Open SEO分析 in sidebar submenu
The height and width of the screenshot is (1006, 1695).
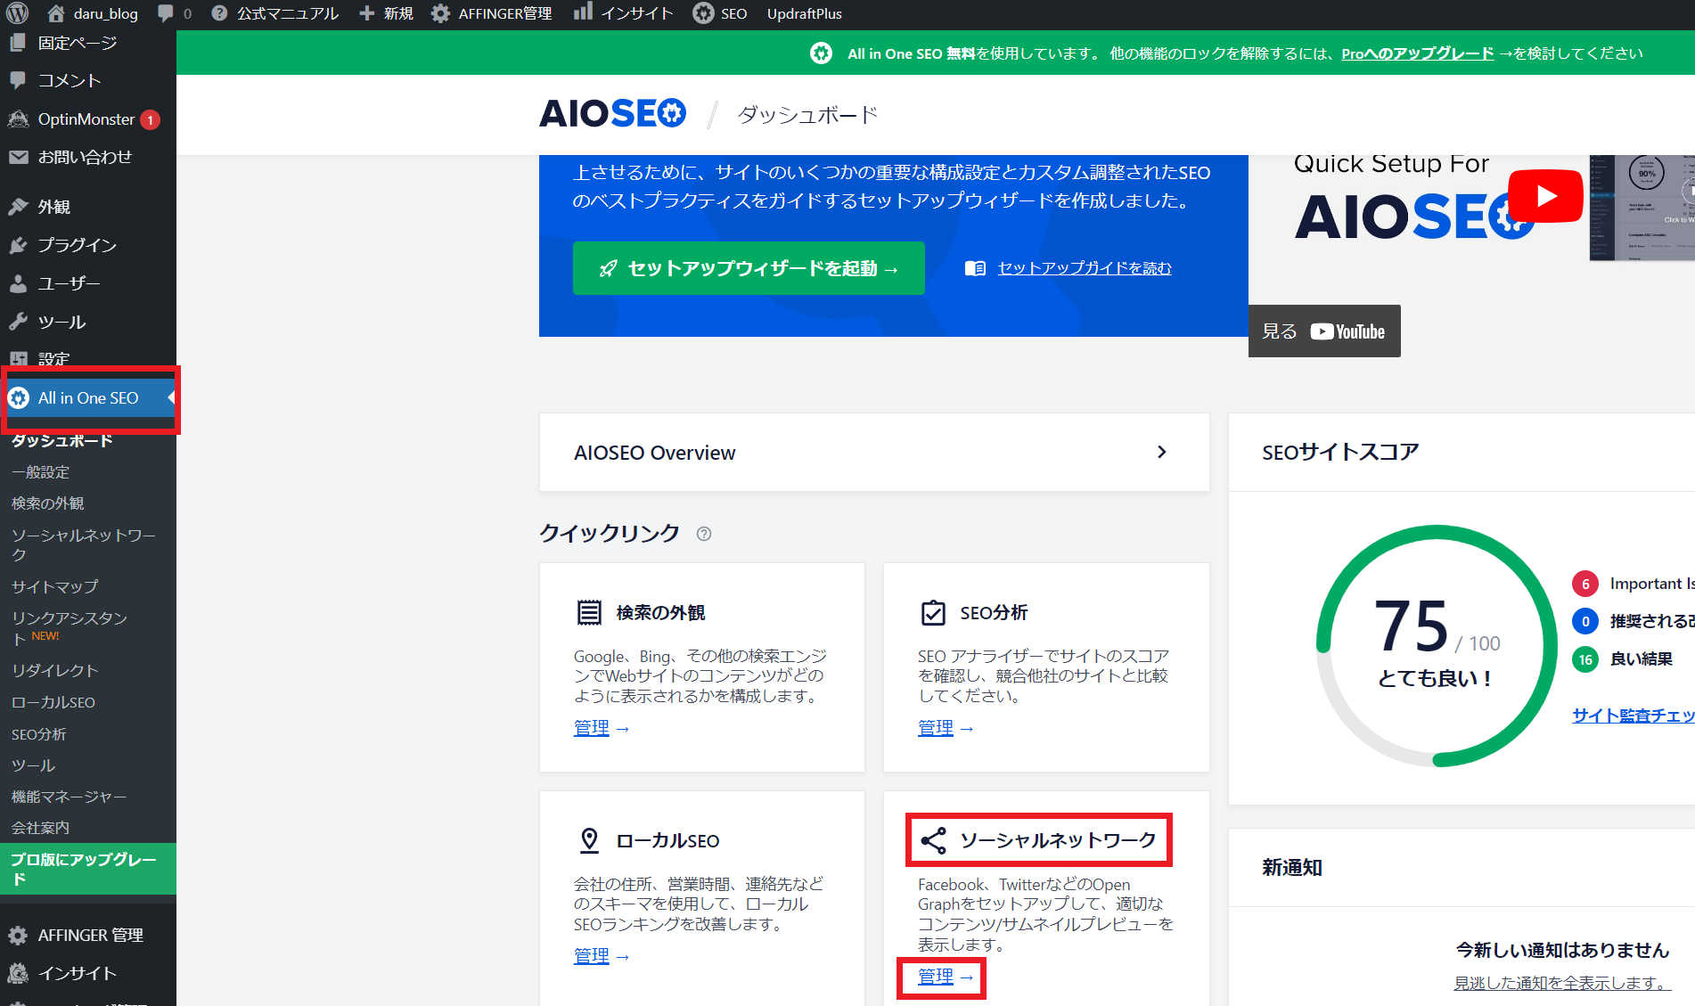pyautogui.click(x=38, y=734)
